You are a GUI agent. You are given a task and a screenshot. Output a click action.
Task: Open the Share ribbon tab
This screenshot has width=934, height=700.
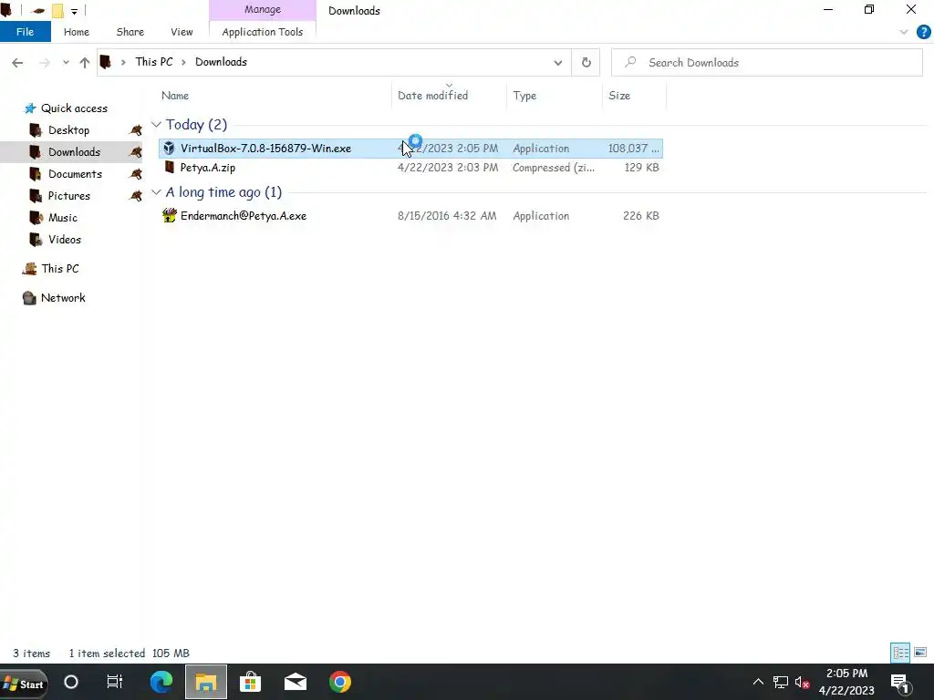tap(130, 32)
